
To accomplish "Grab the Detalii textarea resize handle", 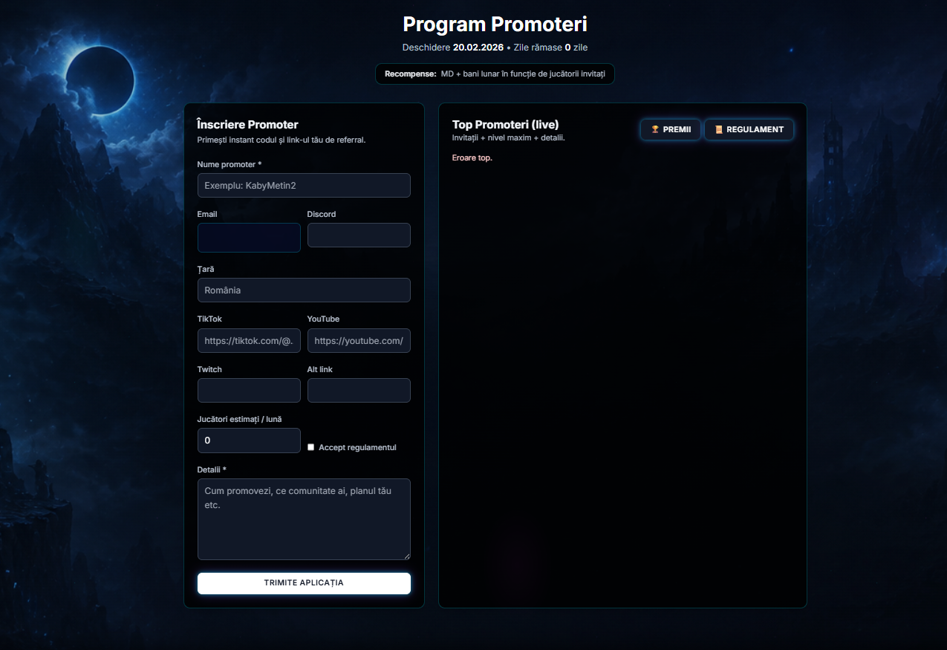I will (406, 556).
